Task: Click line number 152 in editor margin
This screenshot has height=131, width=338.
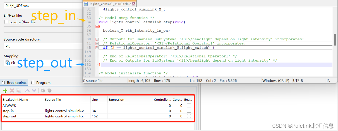Action: (x=88, y=65)
